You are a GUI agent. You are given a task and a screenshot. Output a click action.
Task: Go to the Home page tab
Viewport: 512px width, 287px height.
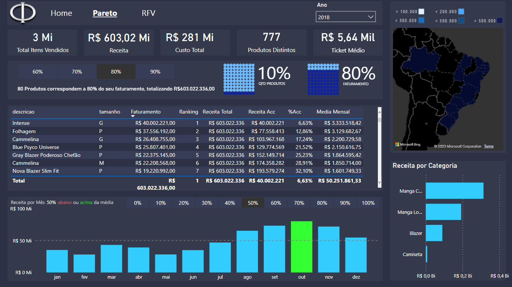pos(61,13)
